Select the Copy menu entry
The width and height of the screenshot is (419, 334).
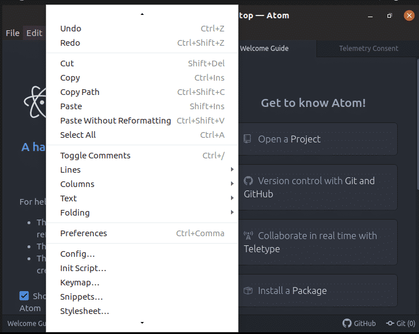point(142,78)
